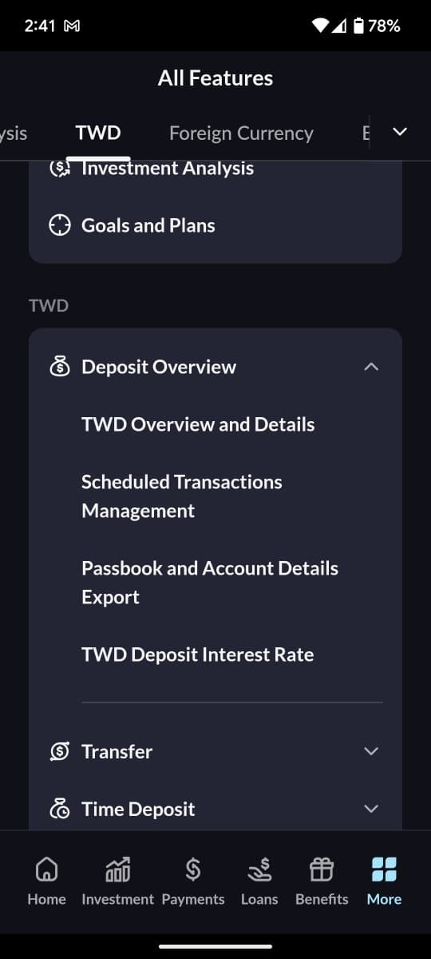Select the More grid icon

pos(384,867)
